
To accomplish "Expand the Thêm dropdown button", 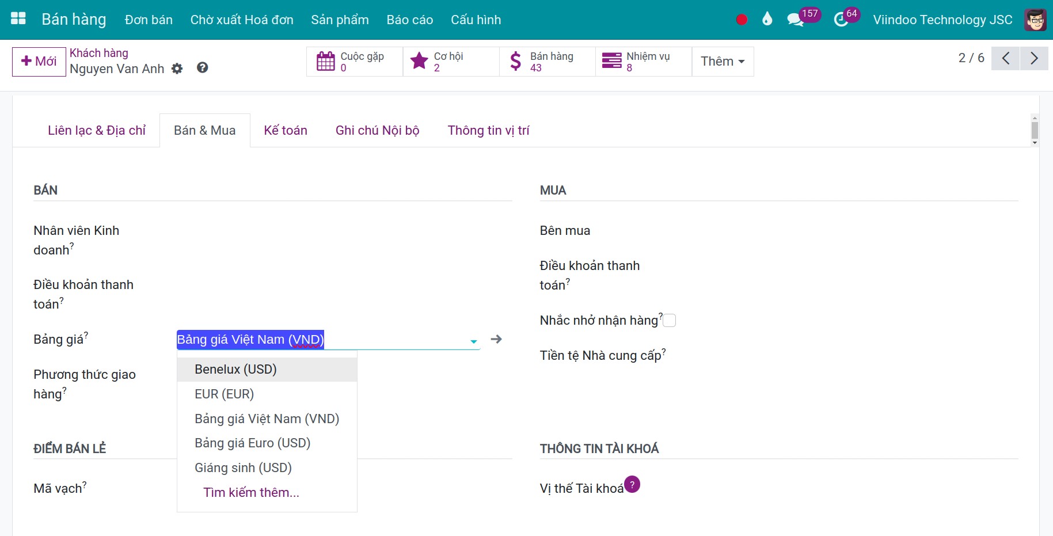I will pyautogui.click(x=723, y=61).
